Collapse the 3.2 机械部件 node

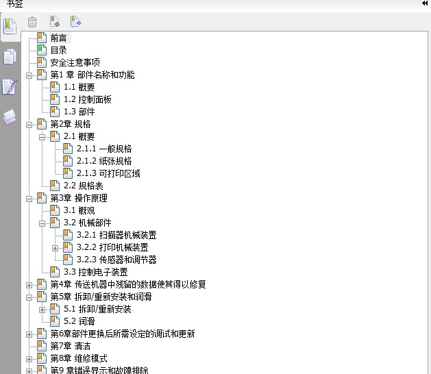(42, 224)
